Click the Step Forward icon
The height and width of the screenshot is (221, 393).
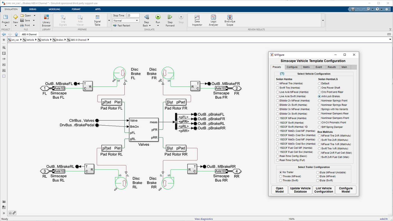click(x=170, y=18)
